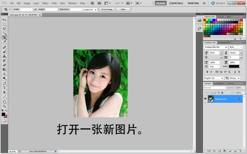Toggle Strikethrough in Character panel
Viewport: 247px width, 154px height.
239,72
